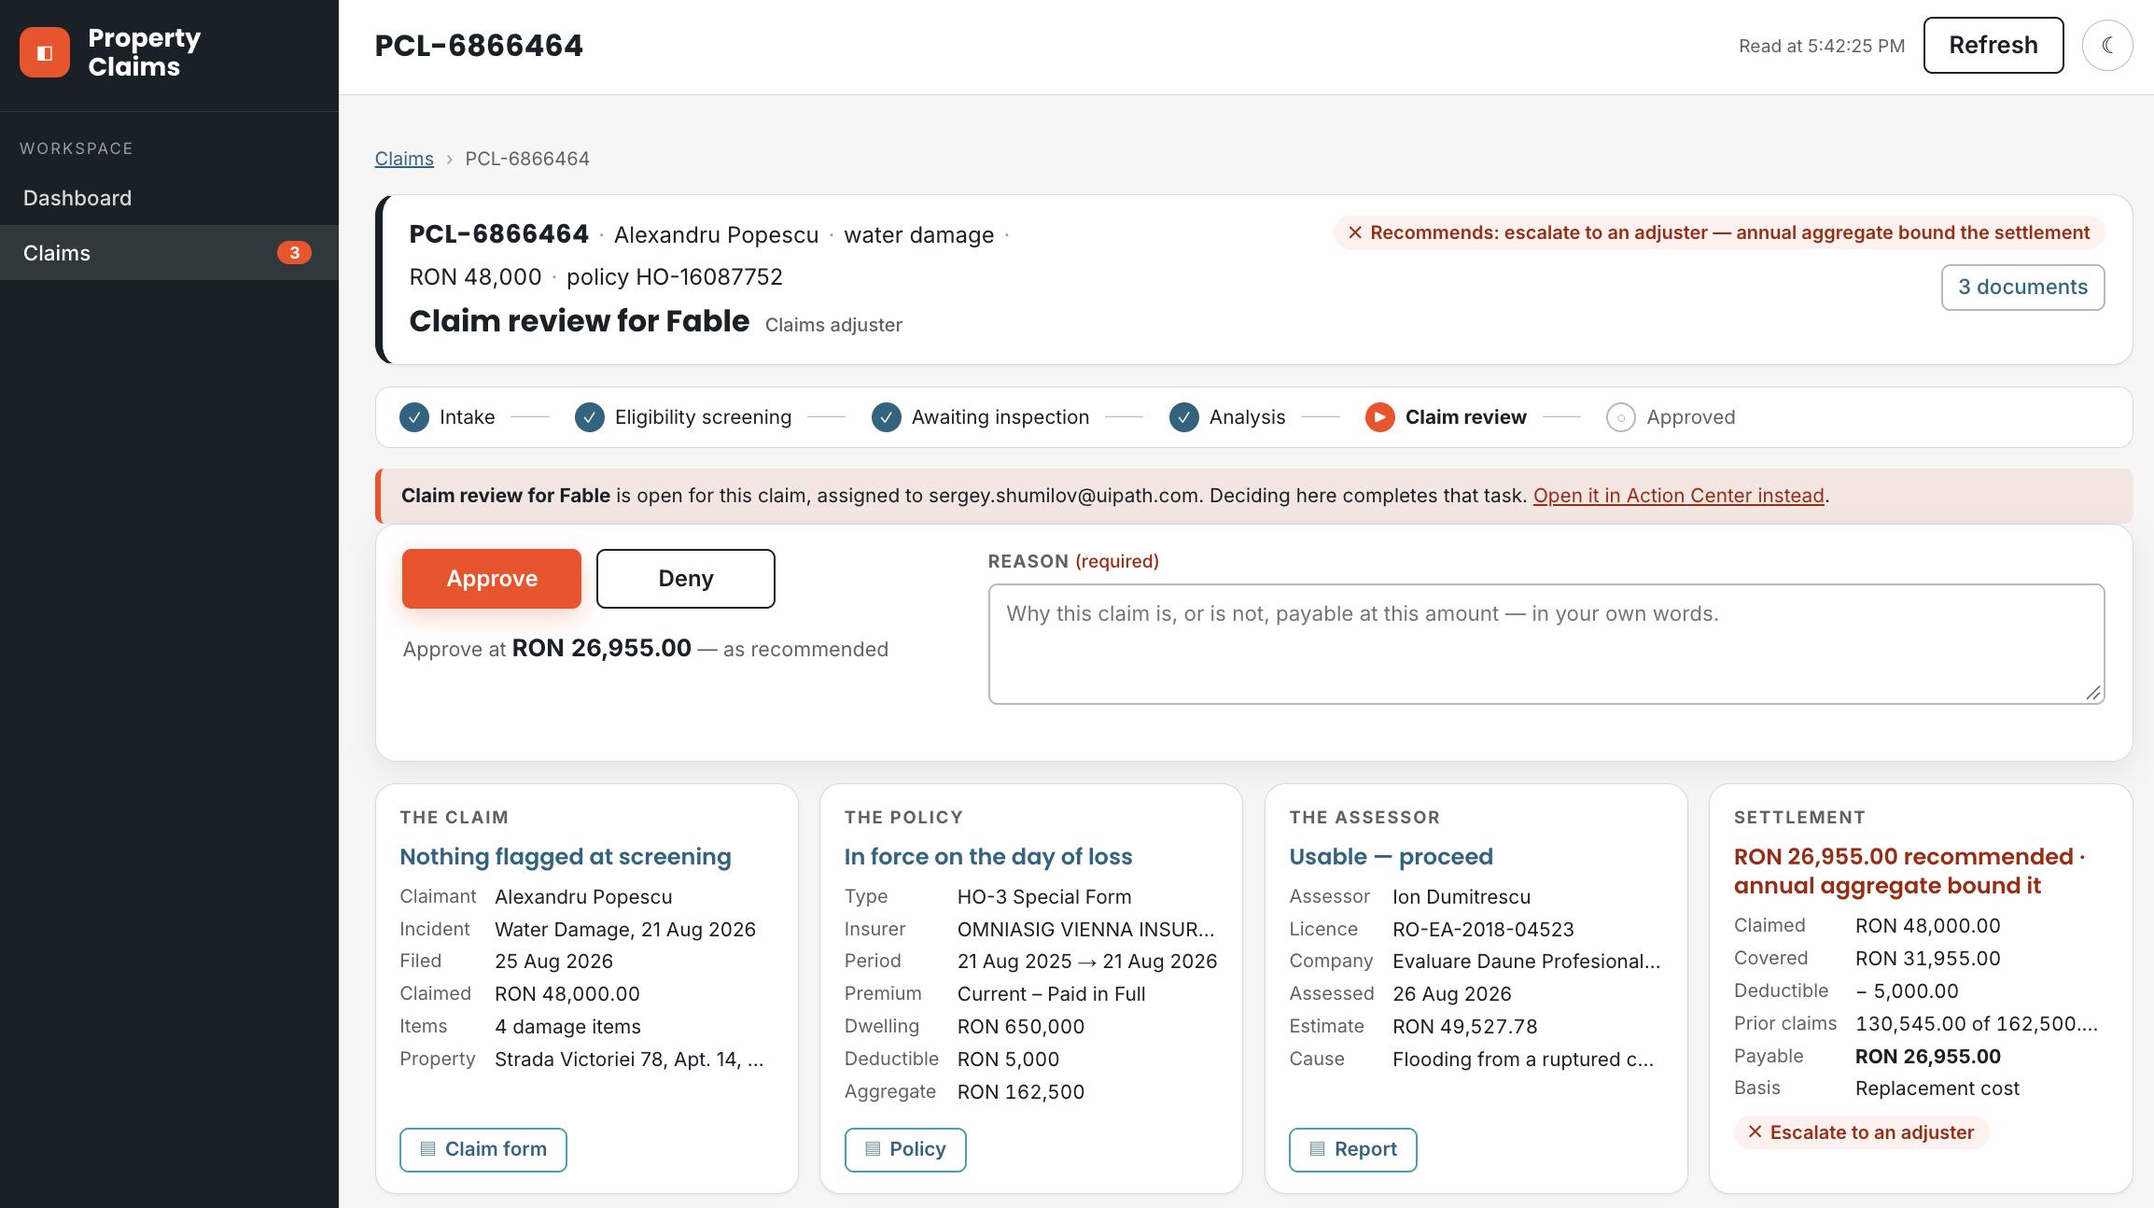Click the Property Claims logo icon
The width and height of the screenshot is (2154, 1208).
tap(44, 52)
